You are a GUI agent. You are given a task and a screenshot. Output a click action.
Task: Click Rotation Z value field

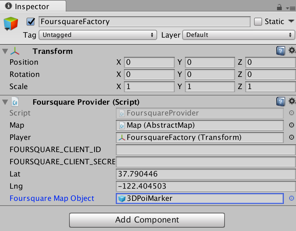coord(271,75)
